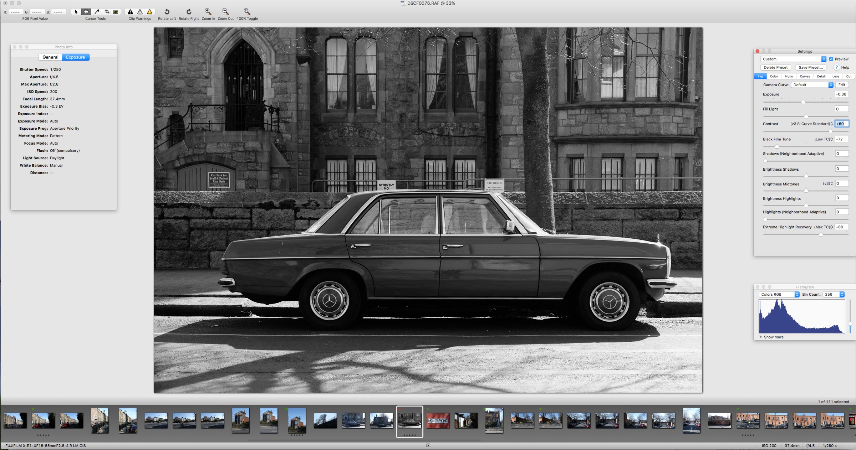Click the histogram vertical scale slider
Image resolution: width=856 pixels, height=450 pixels.
click(x=850, y=324)
